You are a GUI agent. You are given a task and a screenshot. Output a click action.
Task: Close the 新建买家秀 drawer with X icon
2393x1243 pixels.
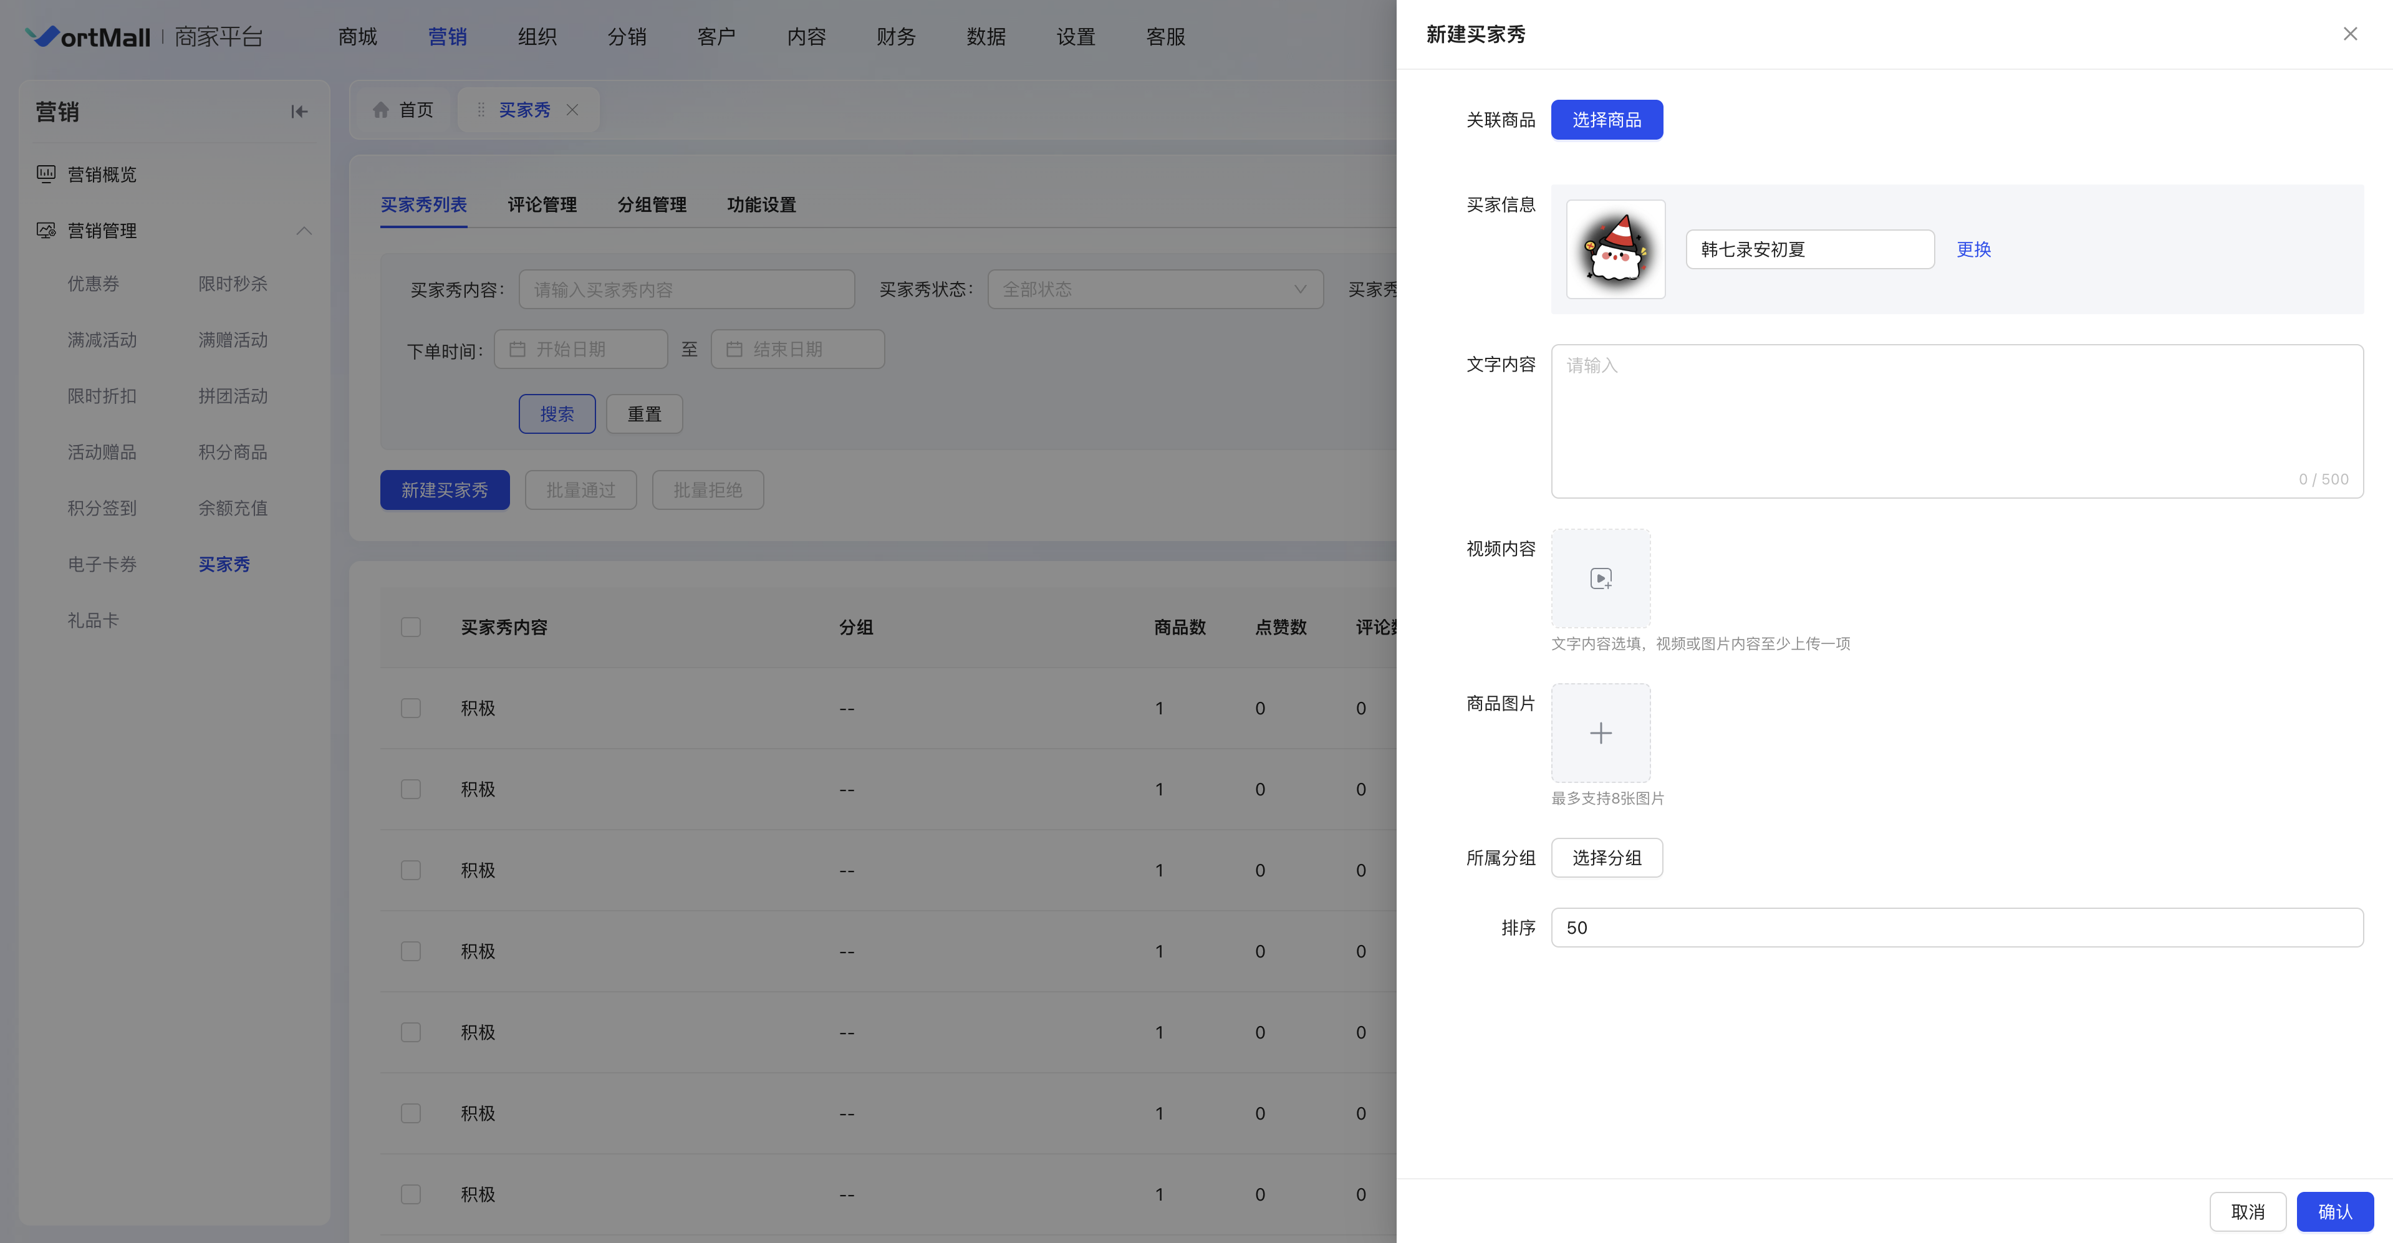point(2350,34)
